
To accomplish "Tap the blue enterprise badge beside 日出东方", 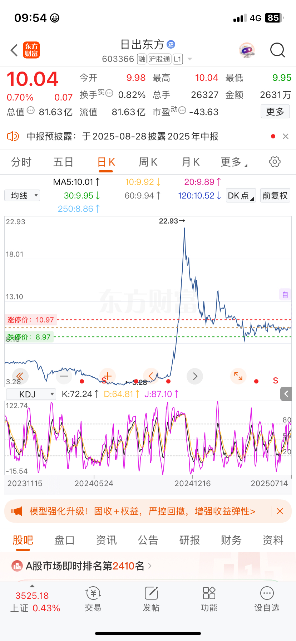I will click(171, 44).
